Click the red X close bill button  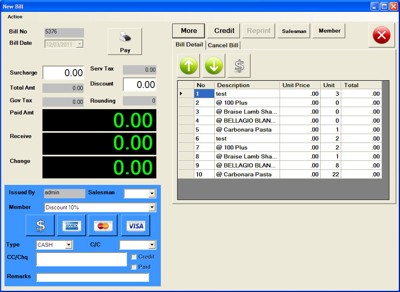click(x=382, y=35)
